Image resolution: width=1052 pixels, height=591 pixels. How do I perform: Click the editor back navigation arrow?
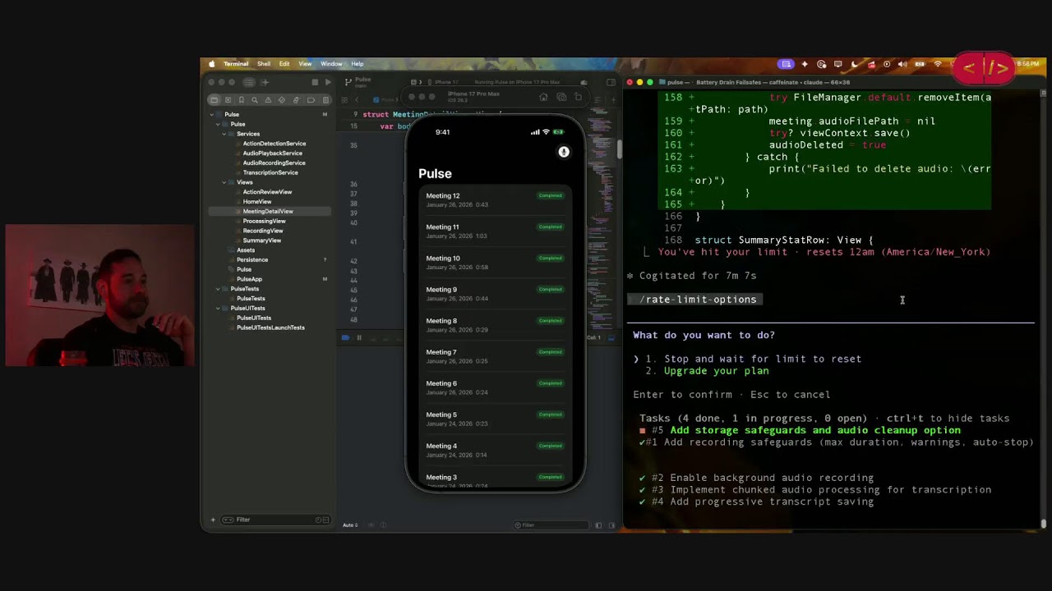point(357,100)
